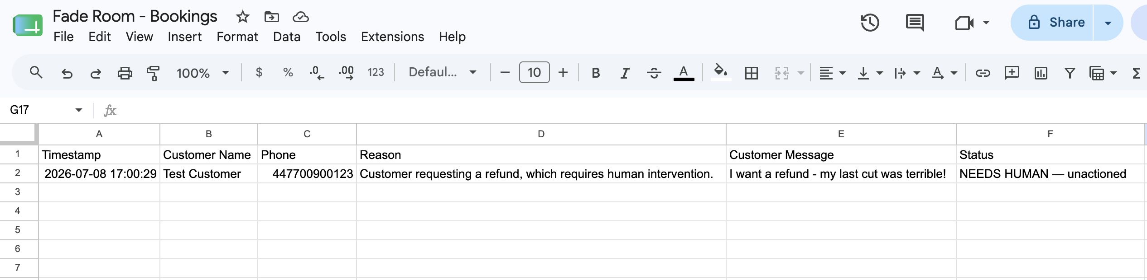The width and height of the screenshot is (1147, 280).
Task: Open the text wrapping dropdown
Action: click(907, 73)
